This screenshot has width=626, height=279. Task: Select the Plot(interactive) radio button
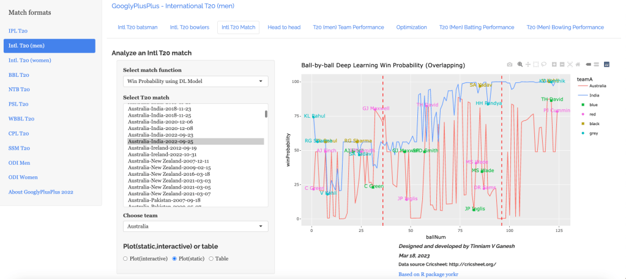126,259
